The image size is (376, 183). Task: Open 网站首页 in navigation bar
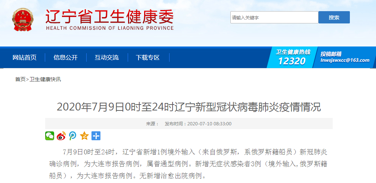pos(25,58)
